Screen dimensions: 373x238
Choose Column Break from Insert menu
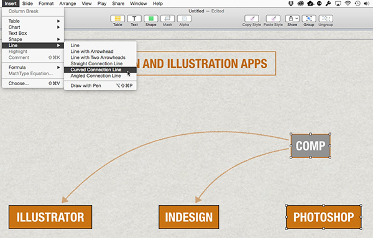(x=33, y=11)
